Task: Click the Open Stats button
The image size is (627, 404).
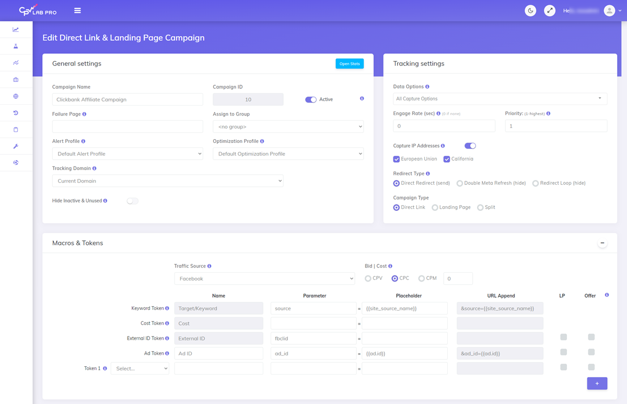Action: coord(350,64)
